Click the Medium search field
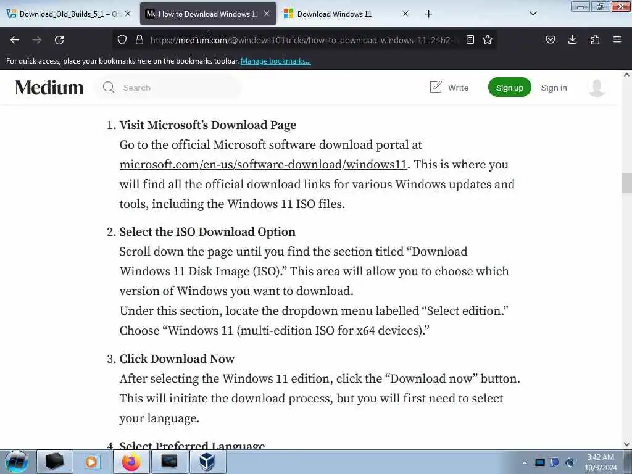 [x=168, y=88]
